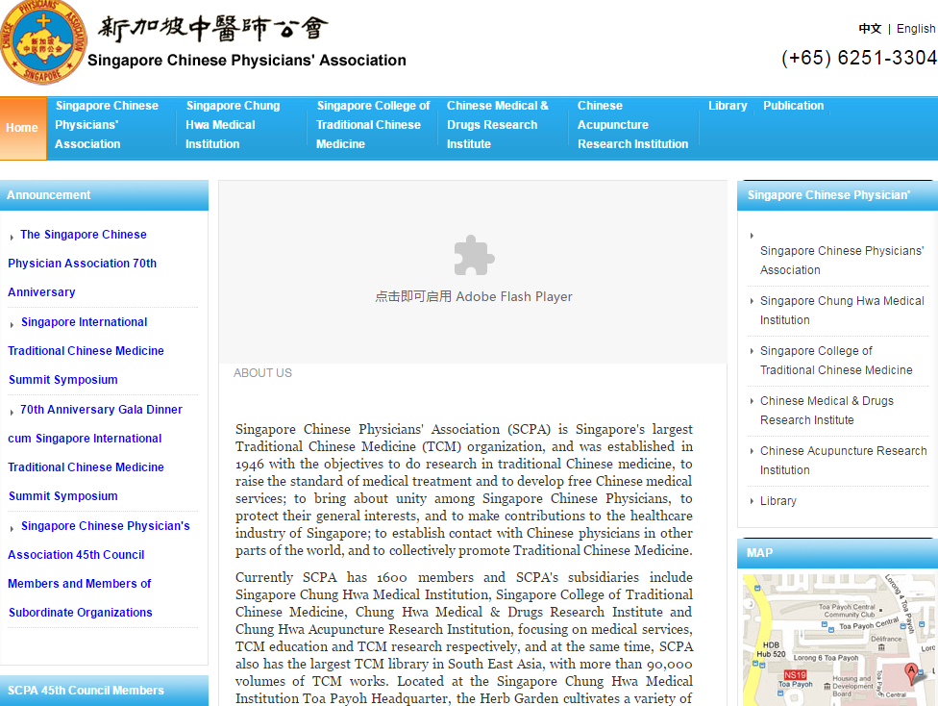Open the Home navigation tab

coord(22,128)
